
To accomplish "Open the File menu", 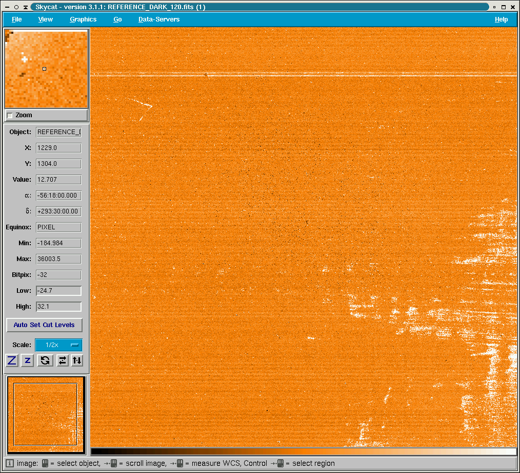I will coord(17,19).
